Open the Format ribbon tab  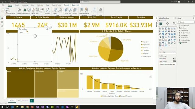coord(66,5)
